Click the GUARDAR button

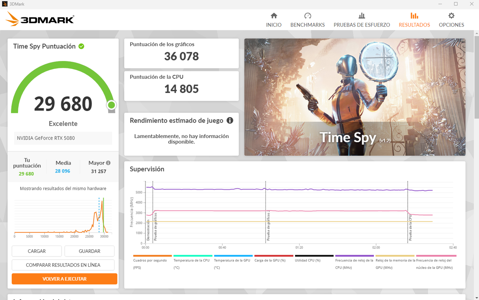pos(89,251)
